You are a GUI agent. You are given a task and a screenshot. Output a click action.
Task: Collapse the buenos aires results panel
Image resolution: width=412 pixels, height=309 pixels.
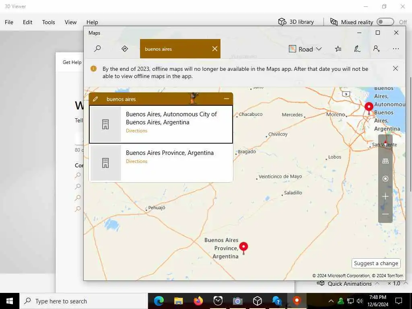tap(226, 99)
